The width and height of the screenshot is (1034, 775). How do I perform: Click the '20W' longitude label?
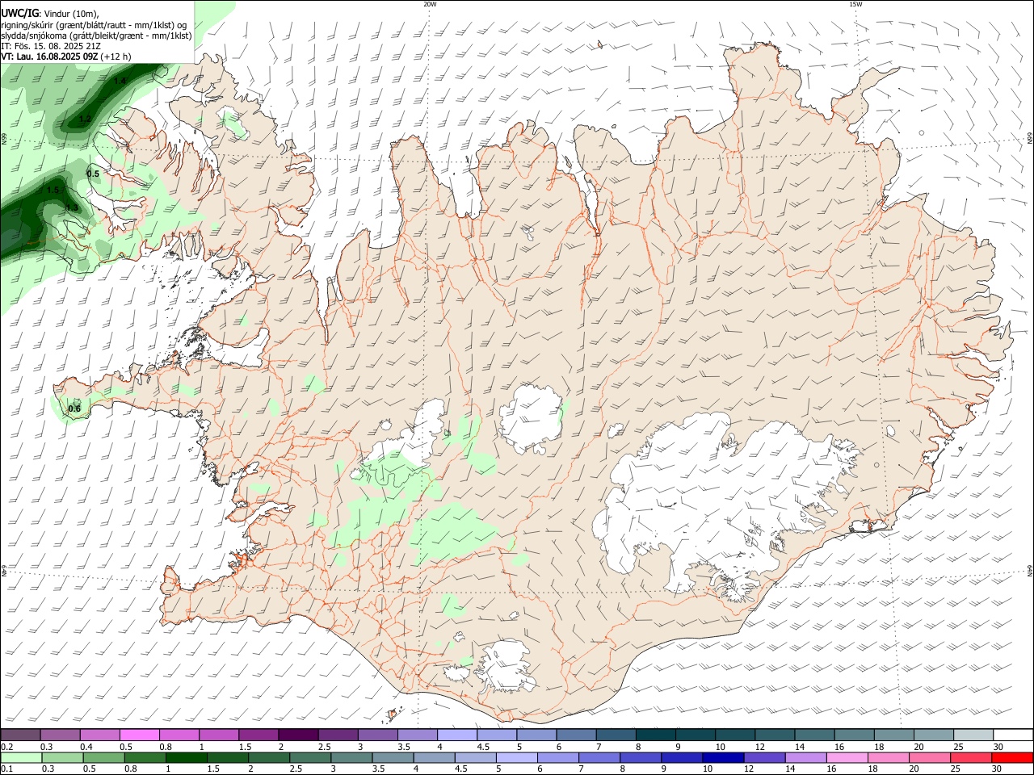click(430, 4)
